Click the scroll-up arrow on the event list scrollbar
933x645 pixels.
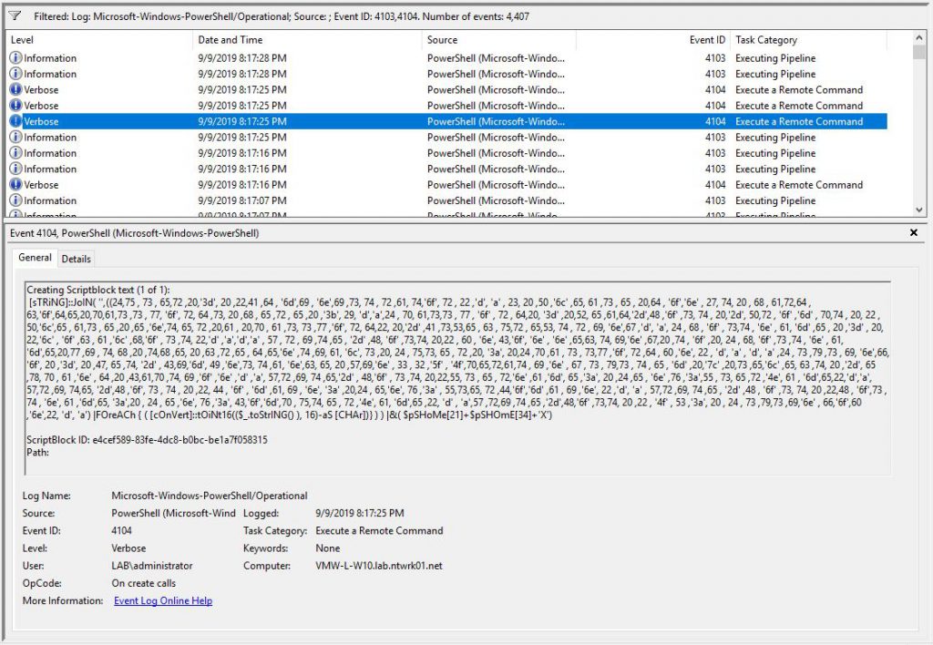point(918,38)
